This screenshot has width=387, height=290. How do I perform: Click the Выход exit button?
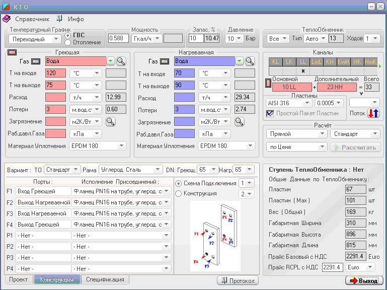(x=364, y=280)
